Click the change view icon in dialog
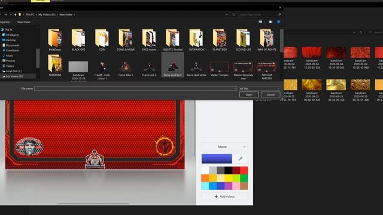This screenshot has width=383, height=215. (x=260, y=22)
